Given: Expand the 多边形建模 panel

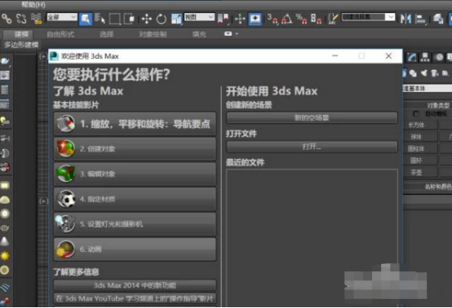Looking at the screenshot, I should [21, 45].
